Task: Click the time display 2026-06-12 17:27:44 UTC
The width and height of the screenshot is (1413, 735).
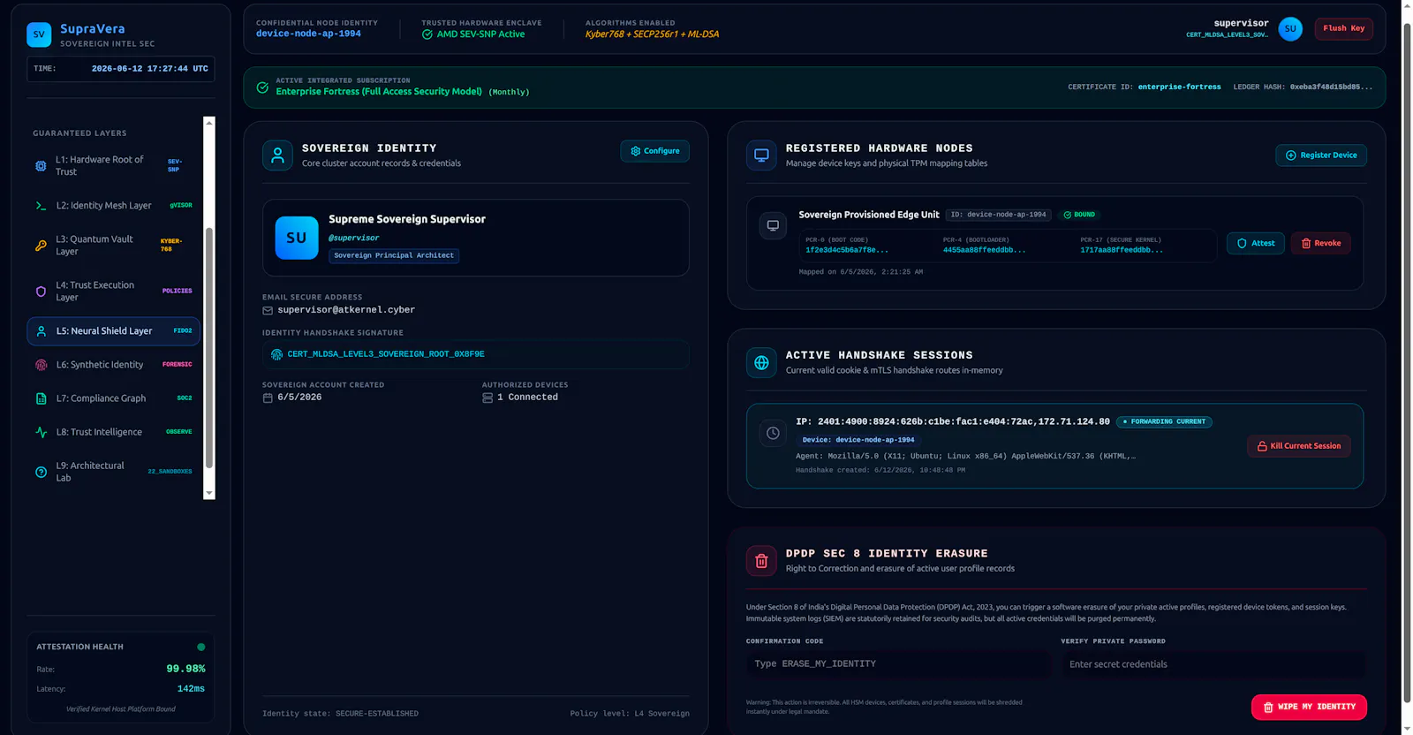Action: click(x=150, y=69)
